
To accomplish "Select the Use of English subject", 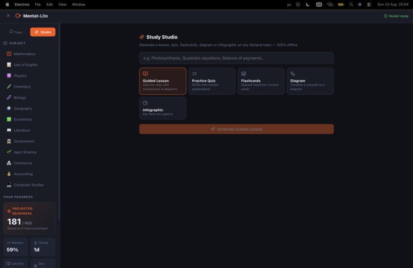I will 29,65.
